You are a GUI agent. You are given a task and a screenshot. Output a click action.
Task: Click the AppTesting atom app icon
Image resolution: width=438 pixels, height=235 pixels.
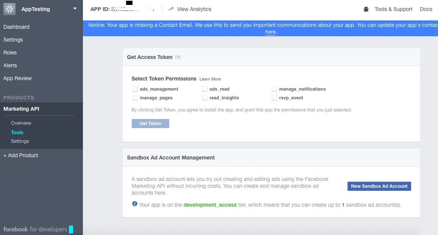(9, 9)
